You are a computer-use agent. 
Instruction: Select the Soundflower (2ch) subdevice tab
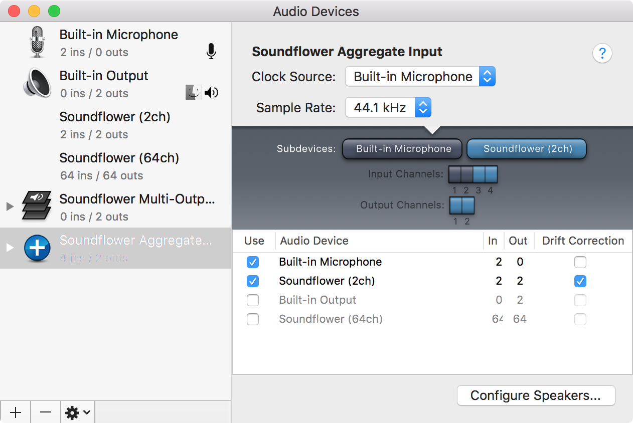(x=526, y=149)
